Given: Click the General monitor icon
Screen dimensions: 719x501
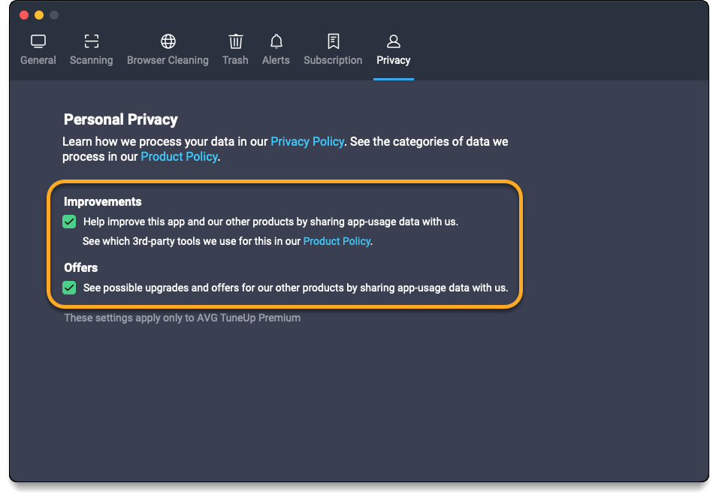Looking at the screenshot, I should (38, 41).
